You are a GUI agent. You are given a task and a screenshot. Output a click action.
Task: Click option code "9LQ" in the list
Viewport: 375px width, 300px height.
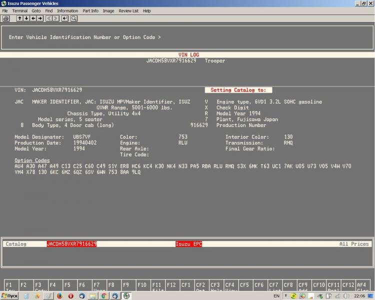click(x=136, y=172)
